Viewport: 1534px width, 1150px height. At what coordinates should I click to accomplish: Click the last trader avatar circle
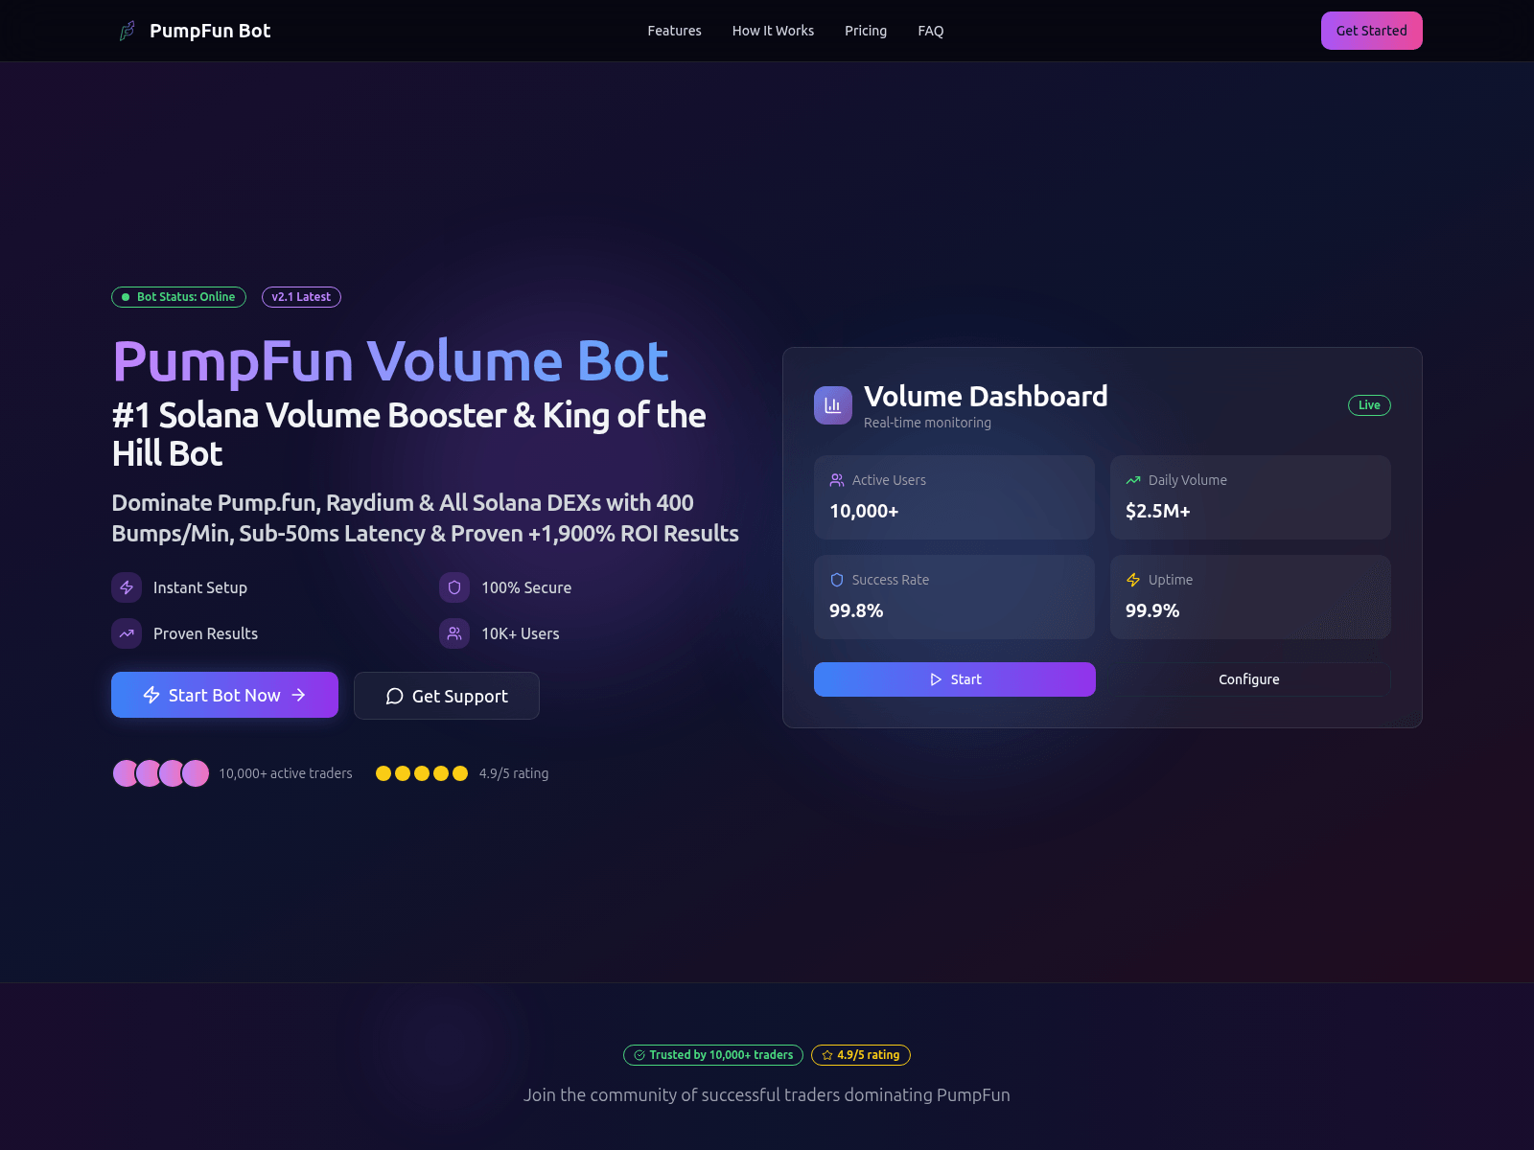tap(196, 773)
